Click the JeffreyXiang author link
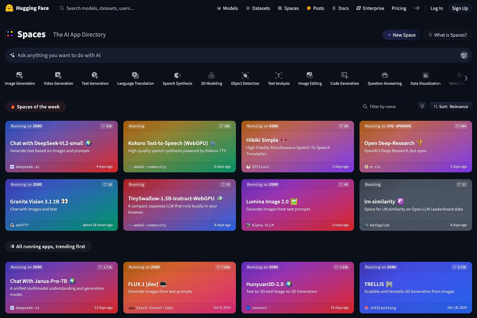 [x=380, y=308]
